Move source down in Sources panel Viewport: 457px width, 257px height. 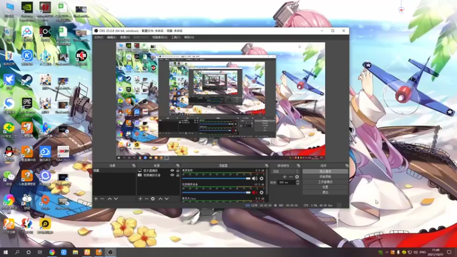(167, 199)
